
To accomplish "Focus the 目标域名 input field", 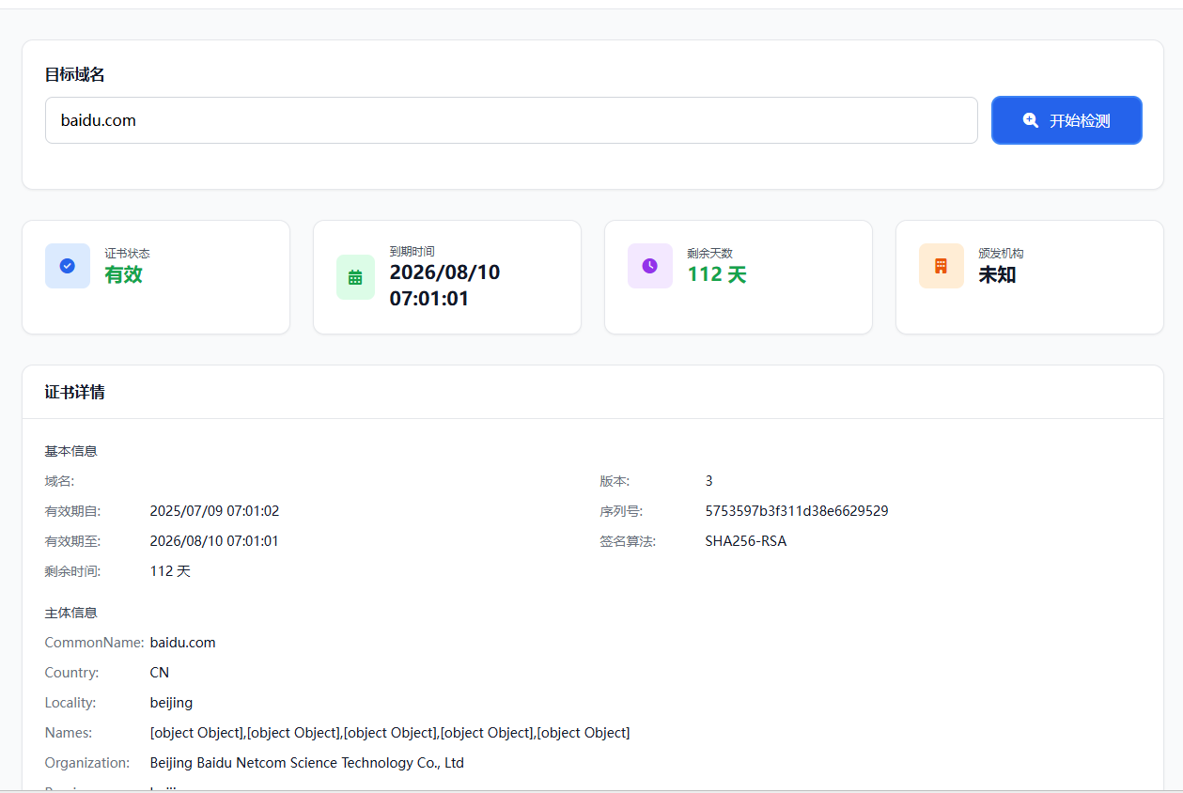I will [511, 120].
